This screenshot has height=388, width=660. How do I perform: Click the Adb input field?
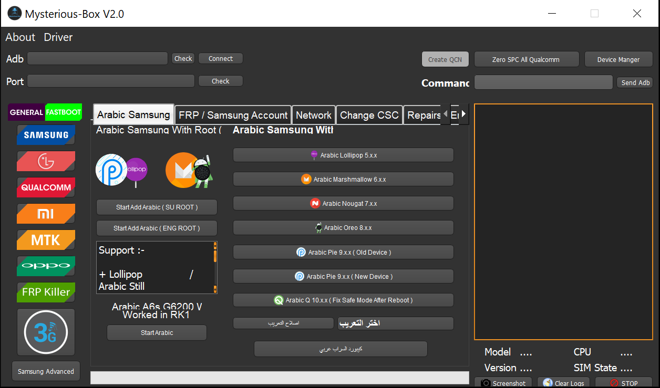tap(97, 58)
